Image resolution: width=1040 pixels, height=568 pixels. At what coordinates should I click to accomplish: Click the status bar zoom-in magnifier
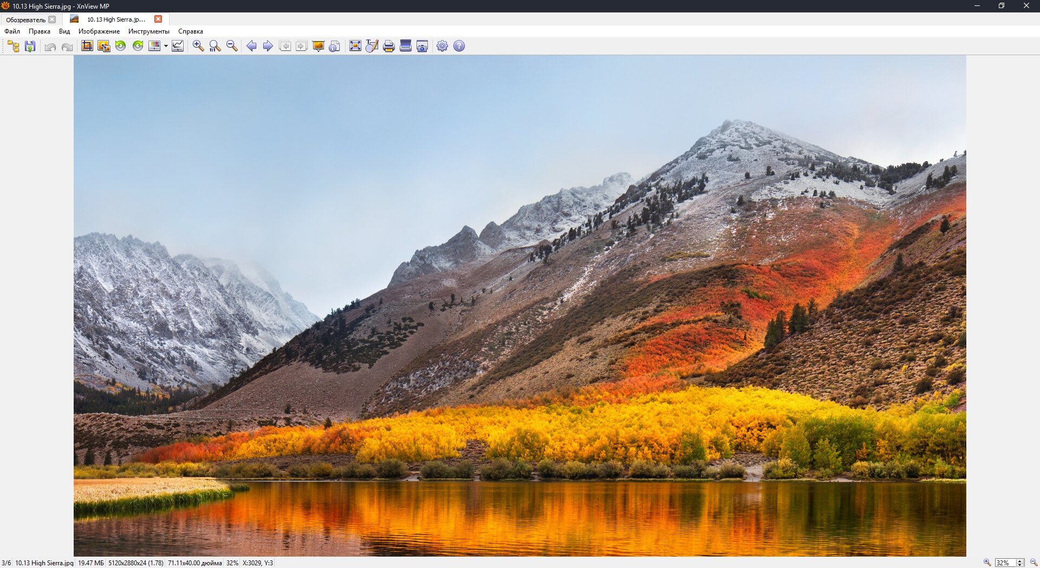(x=987, y=563)
